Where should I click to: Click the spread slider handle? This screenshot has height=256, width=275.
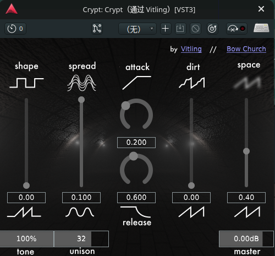81,100
